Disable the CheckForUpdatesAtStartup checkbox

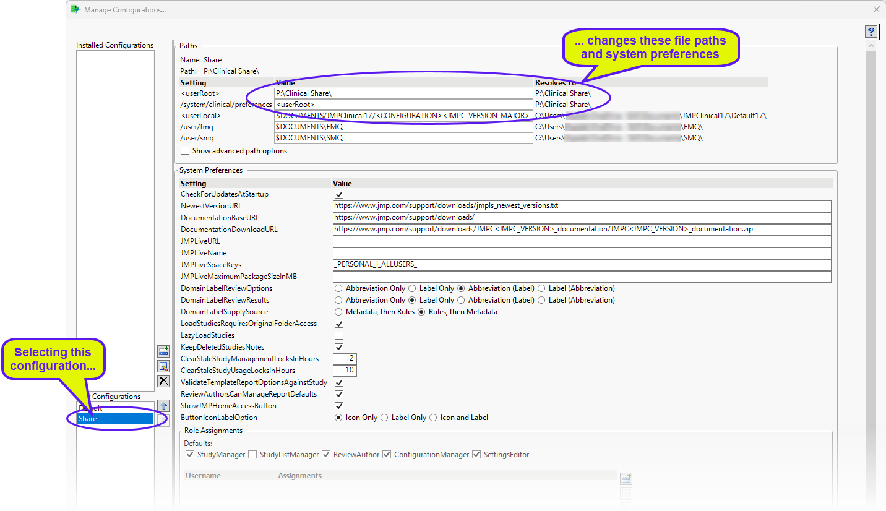click(x=338, y=194)
